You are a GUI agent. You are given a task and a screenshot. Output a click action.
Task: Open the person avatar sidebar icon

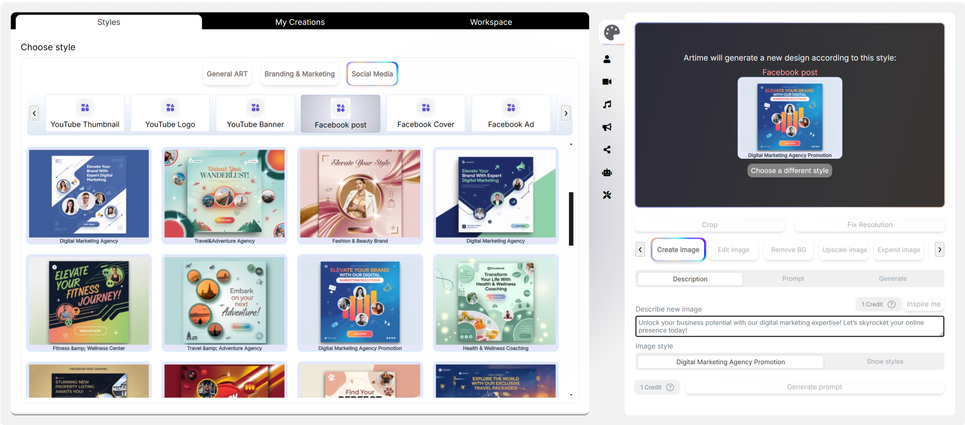[607, 59]
